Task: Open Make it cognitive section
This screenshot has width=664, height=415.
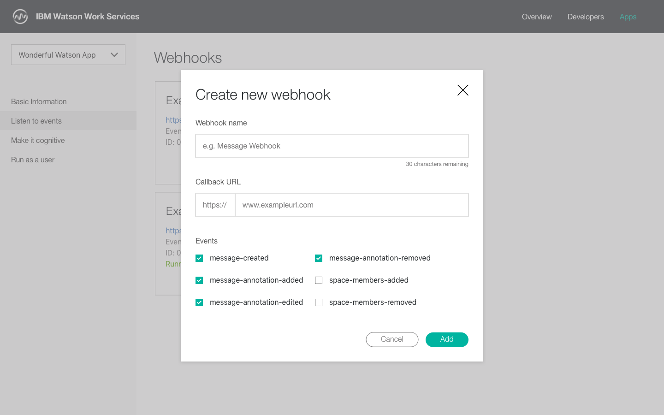Action: tap(38, 140)
